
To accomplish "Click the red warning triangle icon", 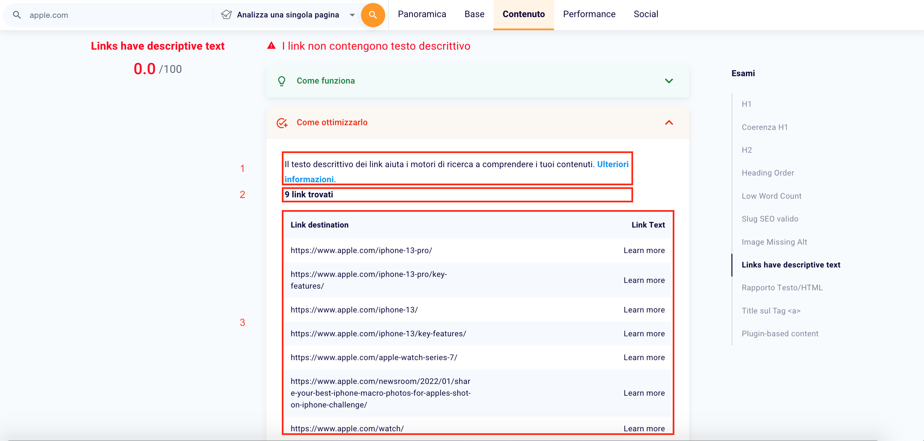I will [271, 46].
